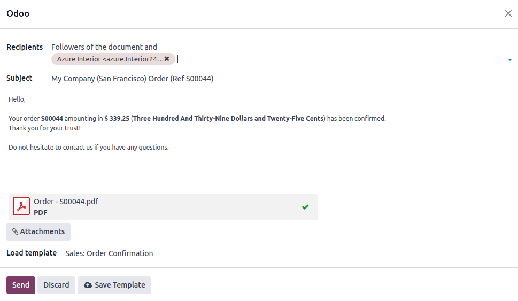Click the PDF file icon
This screenshot has width=518, height=301.
[21, 206]
